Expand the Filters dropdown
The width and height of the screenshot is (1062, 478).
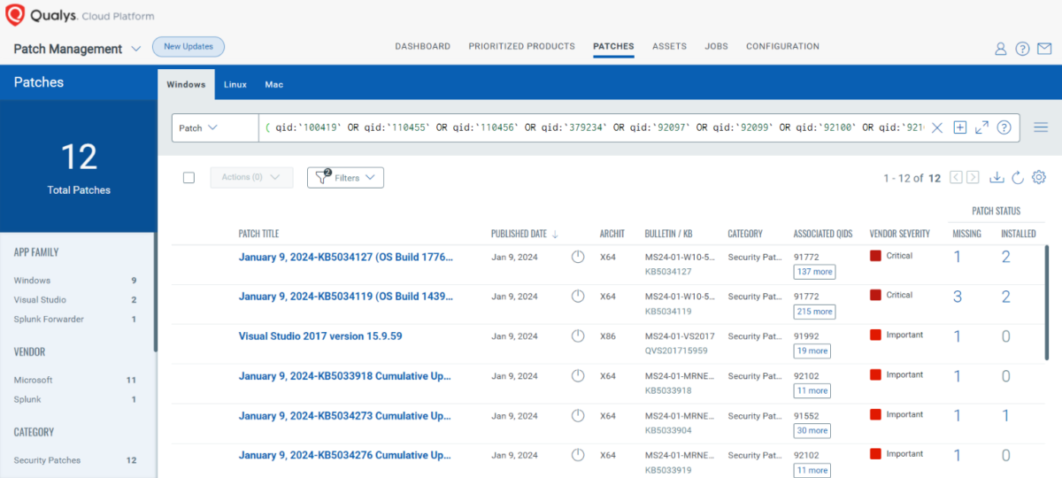[345, 178]
